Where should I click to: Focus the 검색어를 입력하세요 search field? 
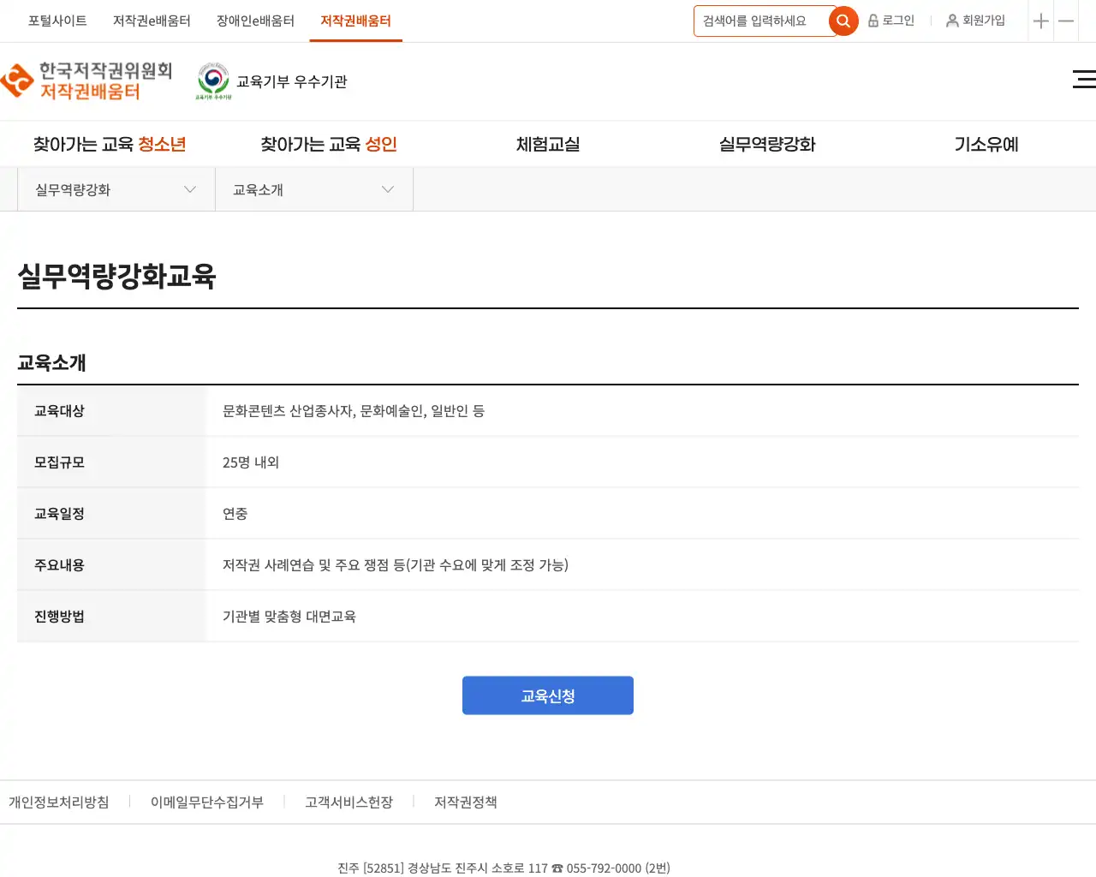(x=760, y=21)
